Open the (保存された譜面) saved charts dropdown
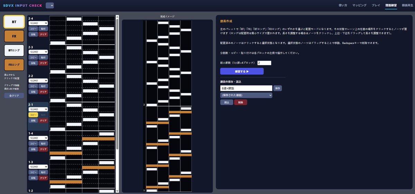This screenshot has width=415, height=194. [x=246, y=95]
